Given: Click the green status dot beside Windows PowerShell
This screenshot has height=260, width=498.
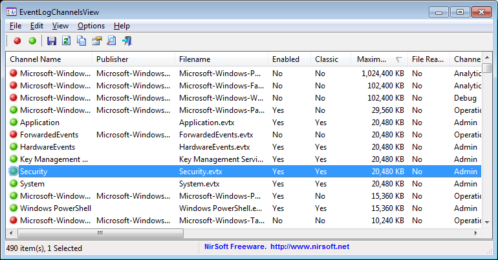Looking at the screenshot, I should 14,208.
